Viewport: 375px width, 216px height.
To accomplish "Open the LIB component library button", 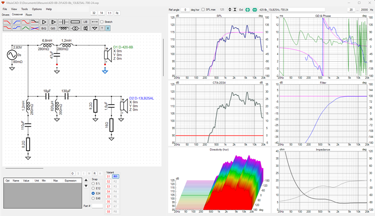I will click(85, 22).
